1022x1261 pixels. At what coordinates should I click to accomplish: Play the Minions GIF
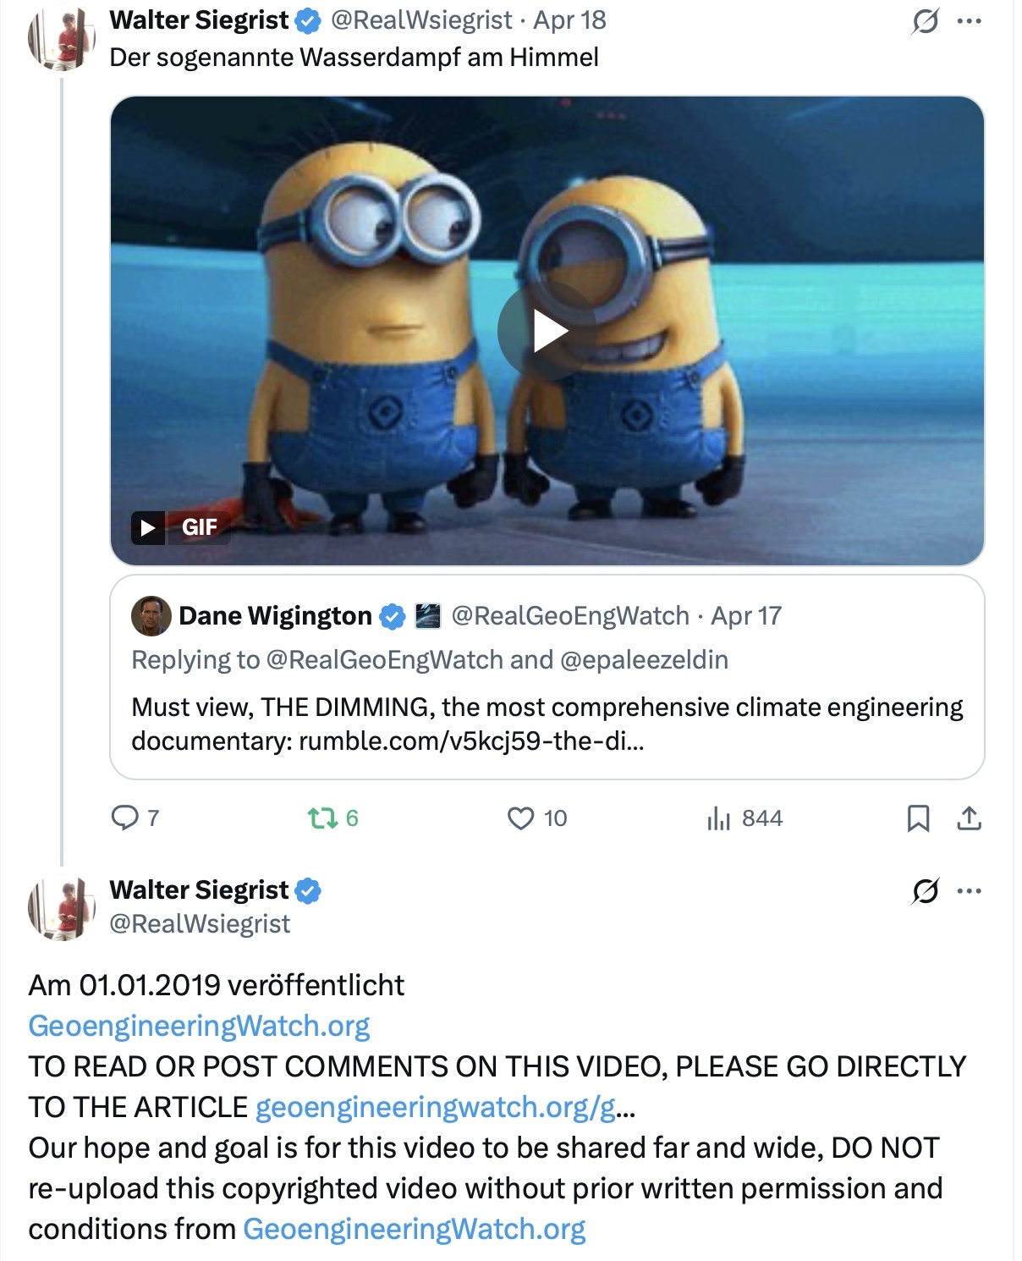click(547, 331)
